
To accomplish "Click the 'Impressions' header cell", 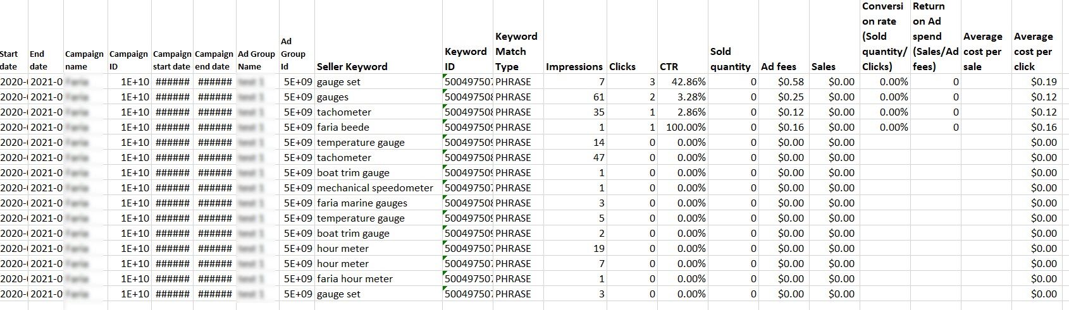I will click(x=574, y=66).
